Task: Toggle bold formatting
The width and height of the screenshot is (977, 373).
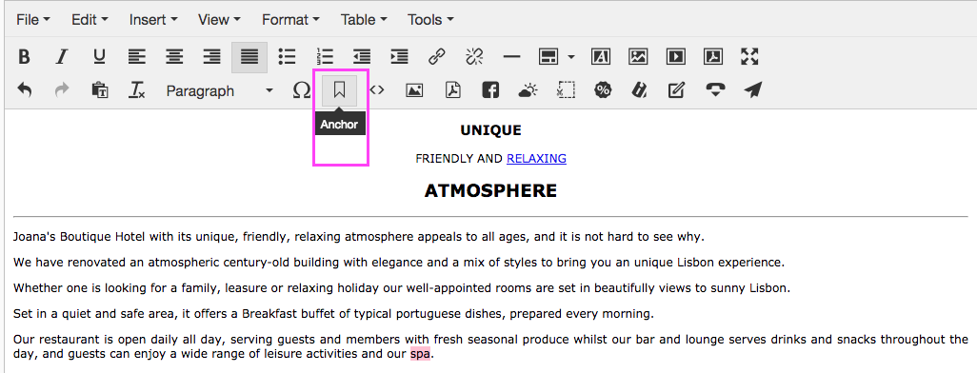Action: tap(25, 57)
